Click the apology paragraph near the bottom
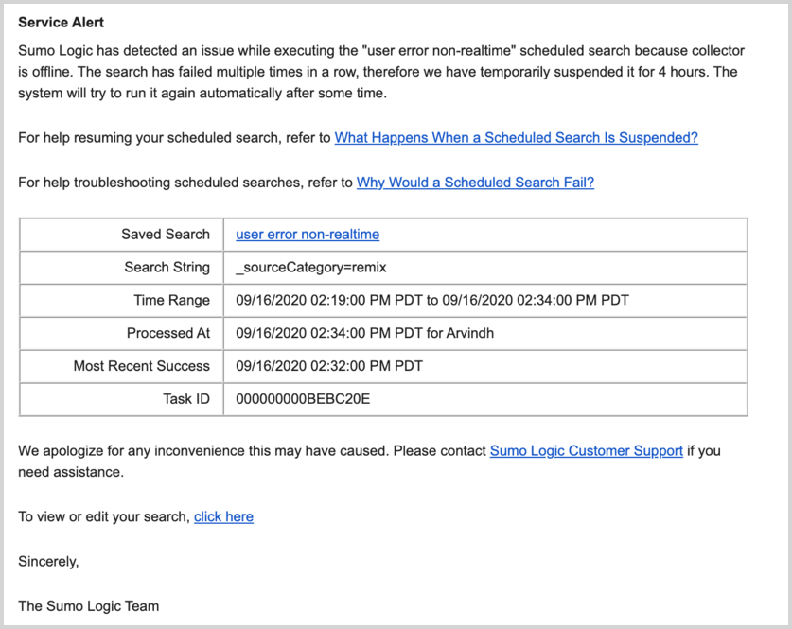This screenshot has height=629, width=792. [369, 461]
